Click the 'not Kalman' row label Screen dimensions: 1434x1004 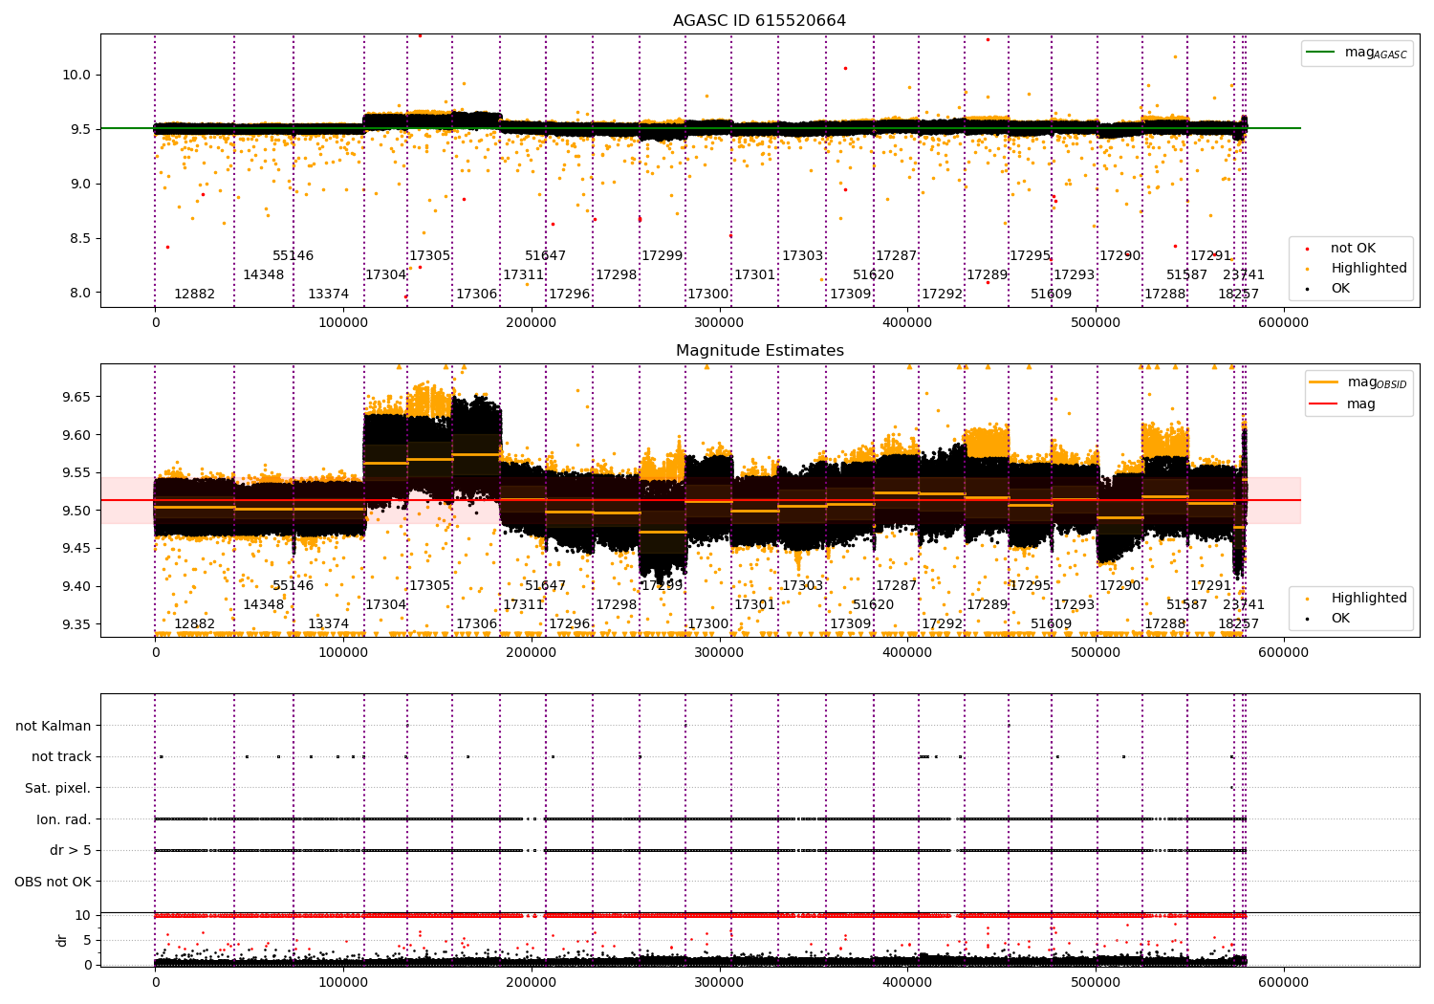pos(54,726)
